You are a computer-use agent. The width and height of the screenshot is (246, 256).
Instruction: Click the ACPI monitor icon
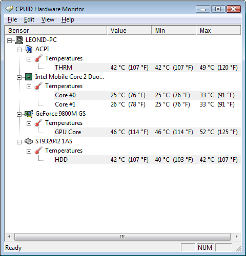[29, 49]
